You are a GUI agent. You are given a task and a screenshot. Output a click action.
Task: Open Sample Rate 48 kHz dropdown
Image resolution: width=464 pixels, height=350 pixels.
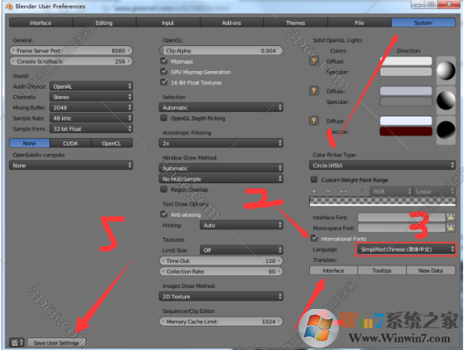pos(91,118)
